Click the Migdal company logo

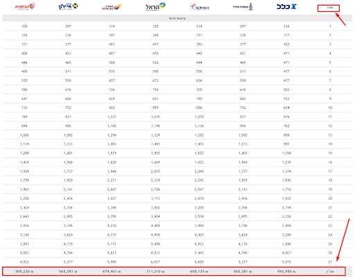pyautogui.click(x=243, y=7)
